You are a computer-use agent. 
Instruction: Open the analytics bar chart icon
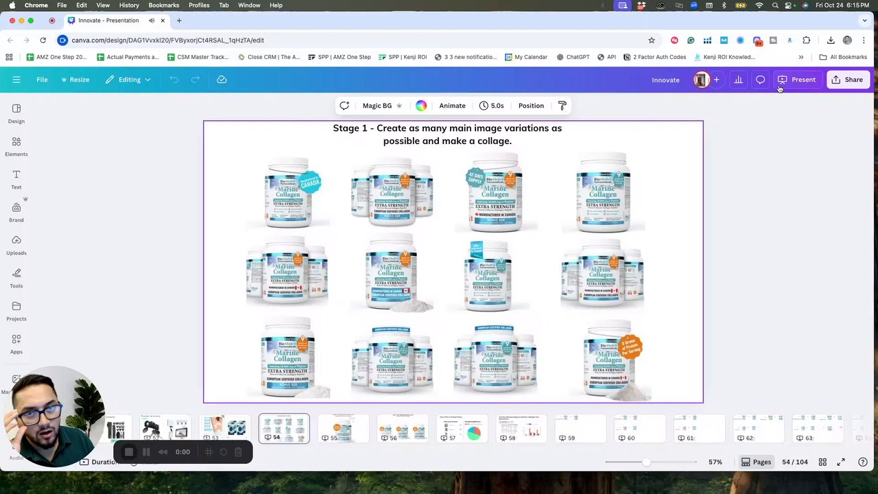(x=739, y=80)
